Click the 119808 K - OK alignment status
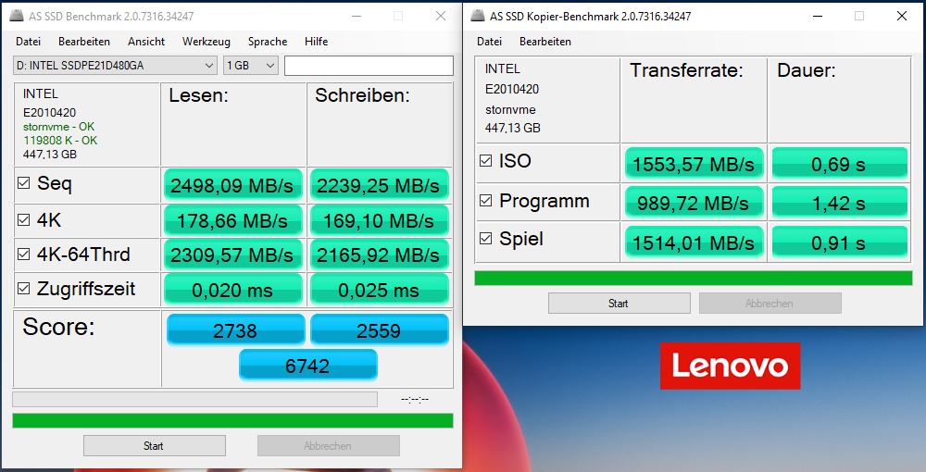926x472 pixels. point(60,141)
